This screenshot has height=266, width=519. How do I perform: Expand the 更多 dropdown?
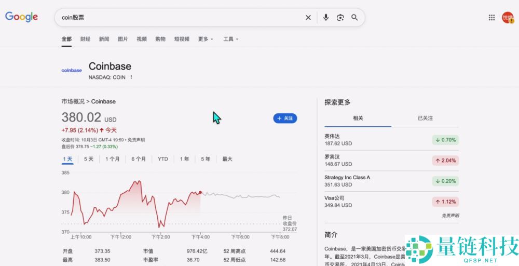(x=206, y=39)
